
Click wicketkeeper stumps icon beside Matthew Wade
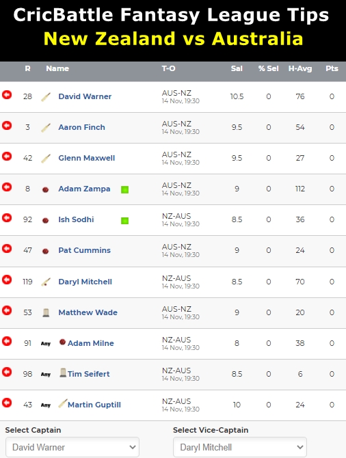click(x=46, y=312)
